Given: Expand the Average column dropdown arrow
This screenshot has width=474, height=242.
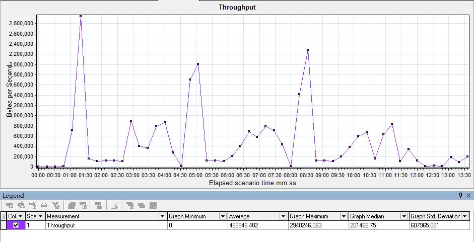Looking at the screenshot, I should pos(283,216).
